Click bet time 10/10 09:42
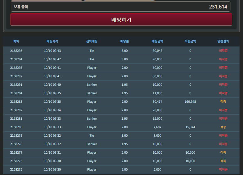243x175 pixels. click(52, 59)
